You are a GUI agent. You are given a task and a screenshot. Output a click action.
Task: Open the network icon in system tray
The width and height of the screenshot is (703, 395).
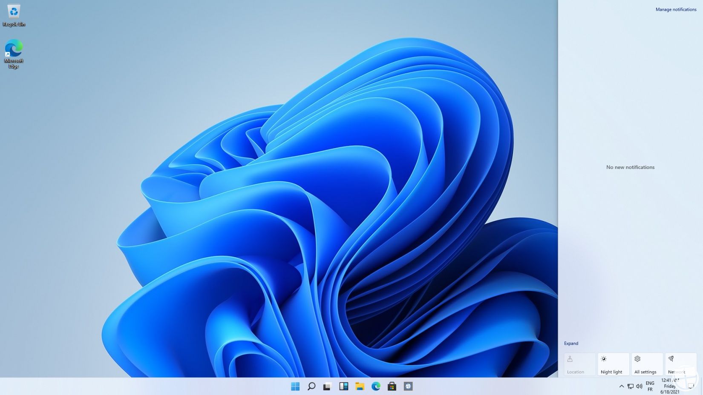tap(630, 386)
